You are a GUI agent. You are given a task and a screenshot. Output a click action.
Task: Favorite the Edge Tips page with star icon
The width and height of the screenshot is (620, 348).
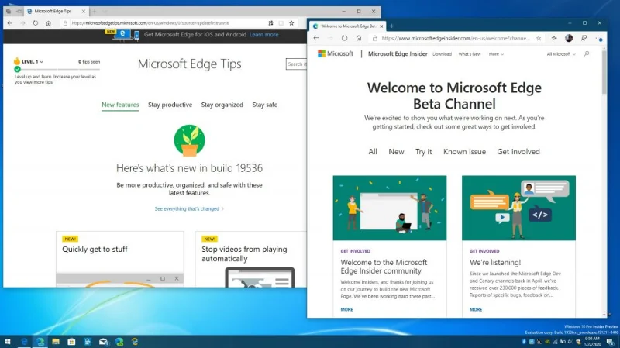tap(291, 23)
